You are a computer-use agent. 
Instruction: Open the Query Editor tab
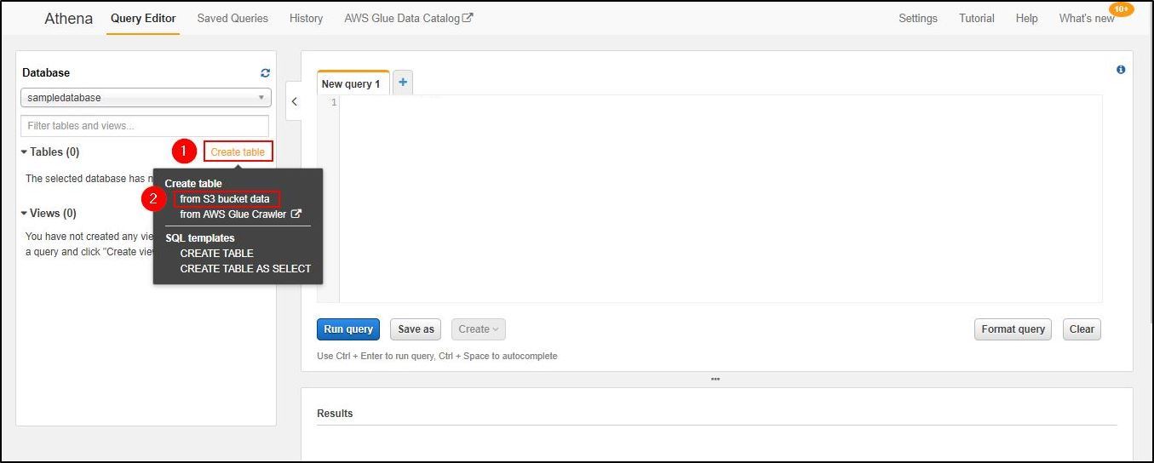(143, 18)
